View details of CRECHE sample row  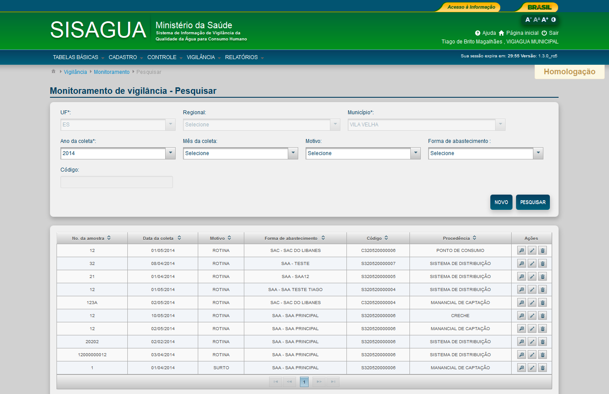click(522, 316)
